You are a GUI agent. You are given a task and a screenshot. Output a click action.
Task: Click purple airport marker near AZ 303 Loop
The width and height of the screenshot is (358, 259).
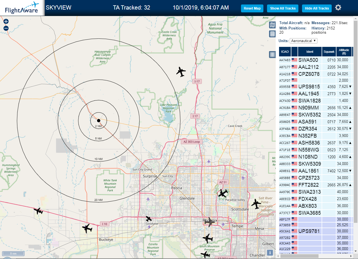tap(209, 161)
